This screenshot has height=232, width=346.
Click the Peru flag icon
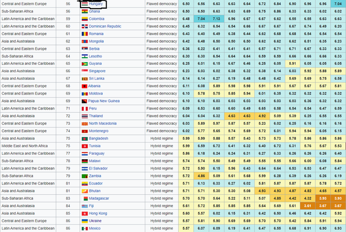pyautogui.click(x=85, y=109)
